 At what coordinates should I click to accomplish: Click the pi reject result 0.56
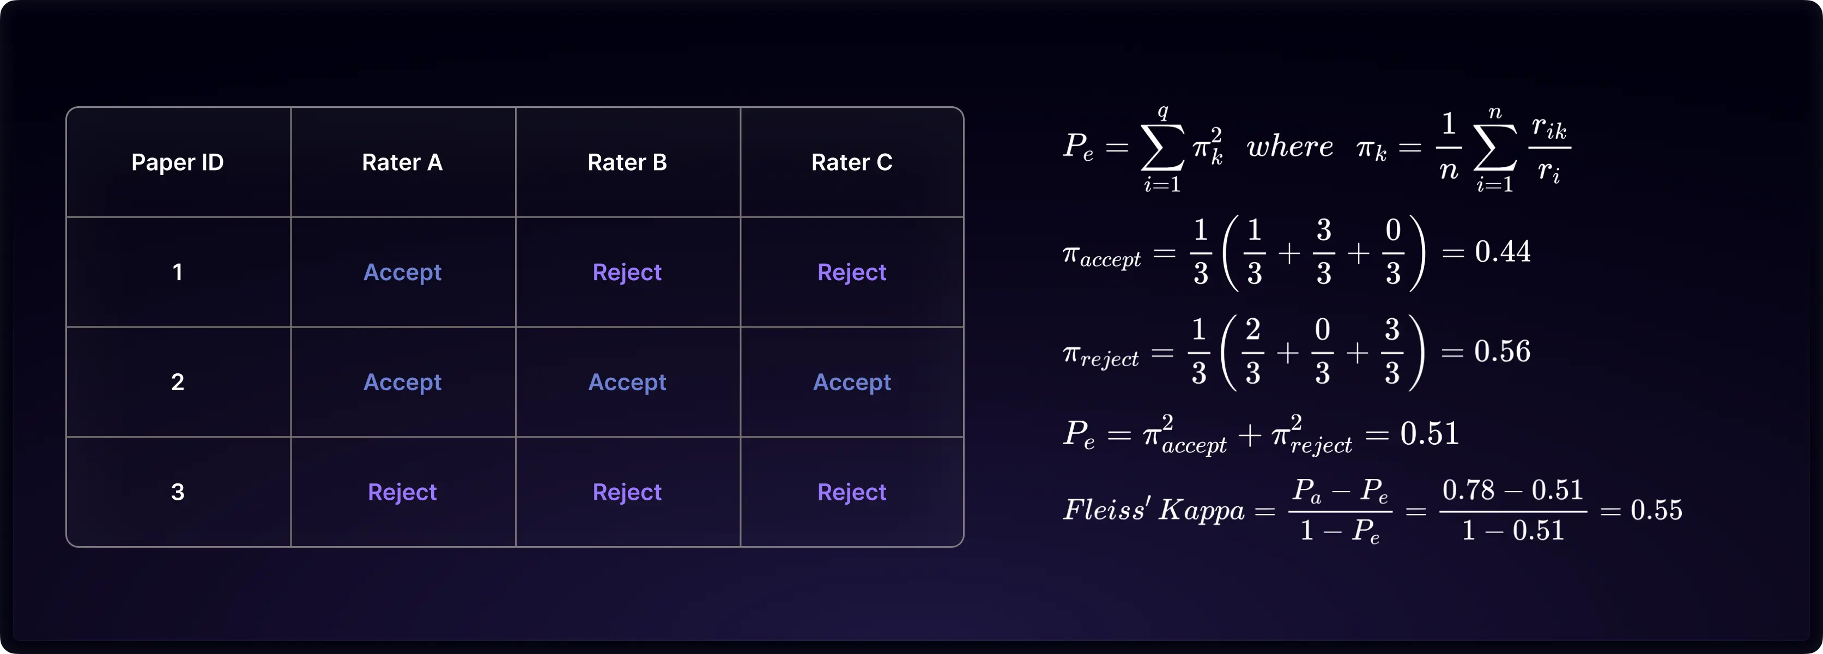(x=1501, y=352)
